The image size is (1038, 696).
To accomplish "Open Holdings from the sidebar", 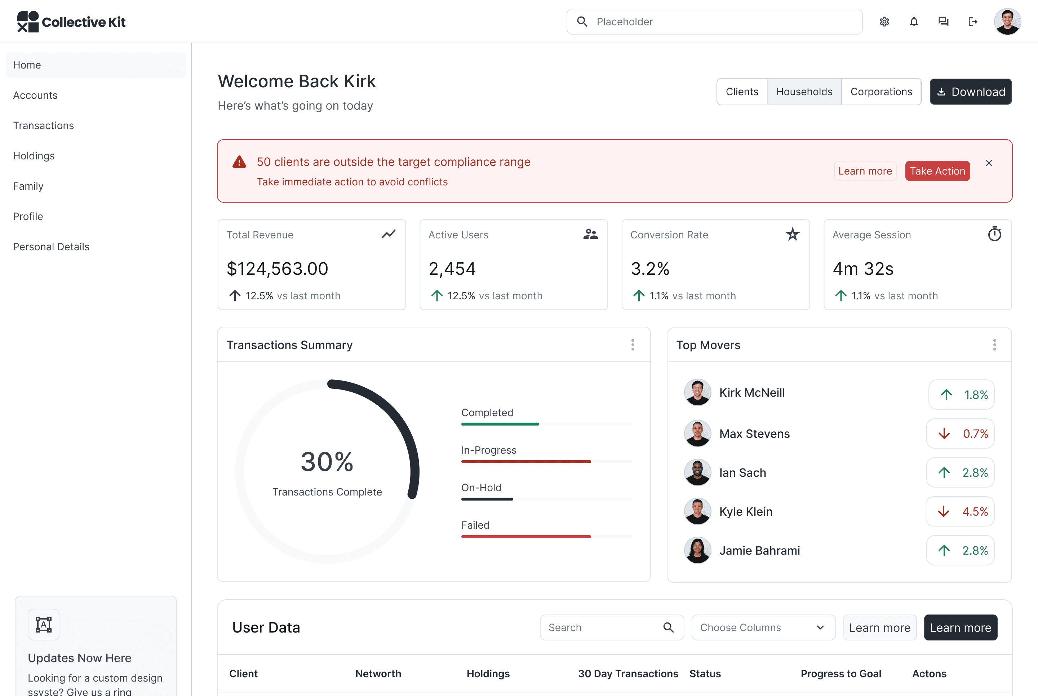I will click(x=34, y=156).
